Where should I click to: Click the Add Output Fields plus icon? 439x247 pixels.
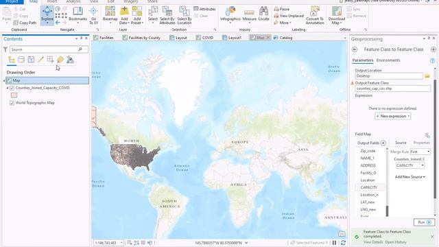(x=383, y=143)
